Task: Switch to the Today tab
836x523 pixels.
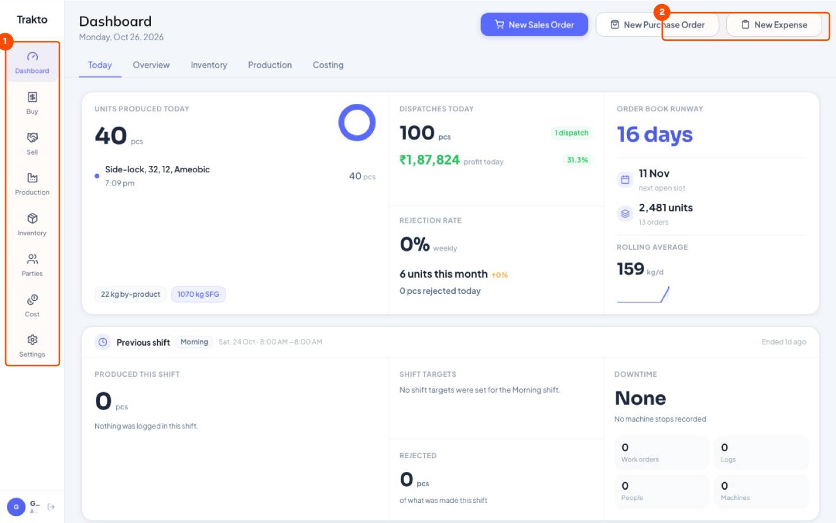Action: (x=100, y=65)
